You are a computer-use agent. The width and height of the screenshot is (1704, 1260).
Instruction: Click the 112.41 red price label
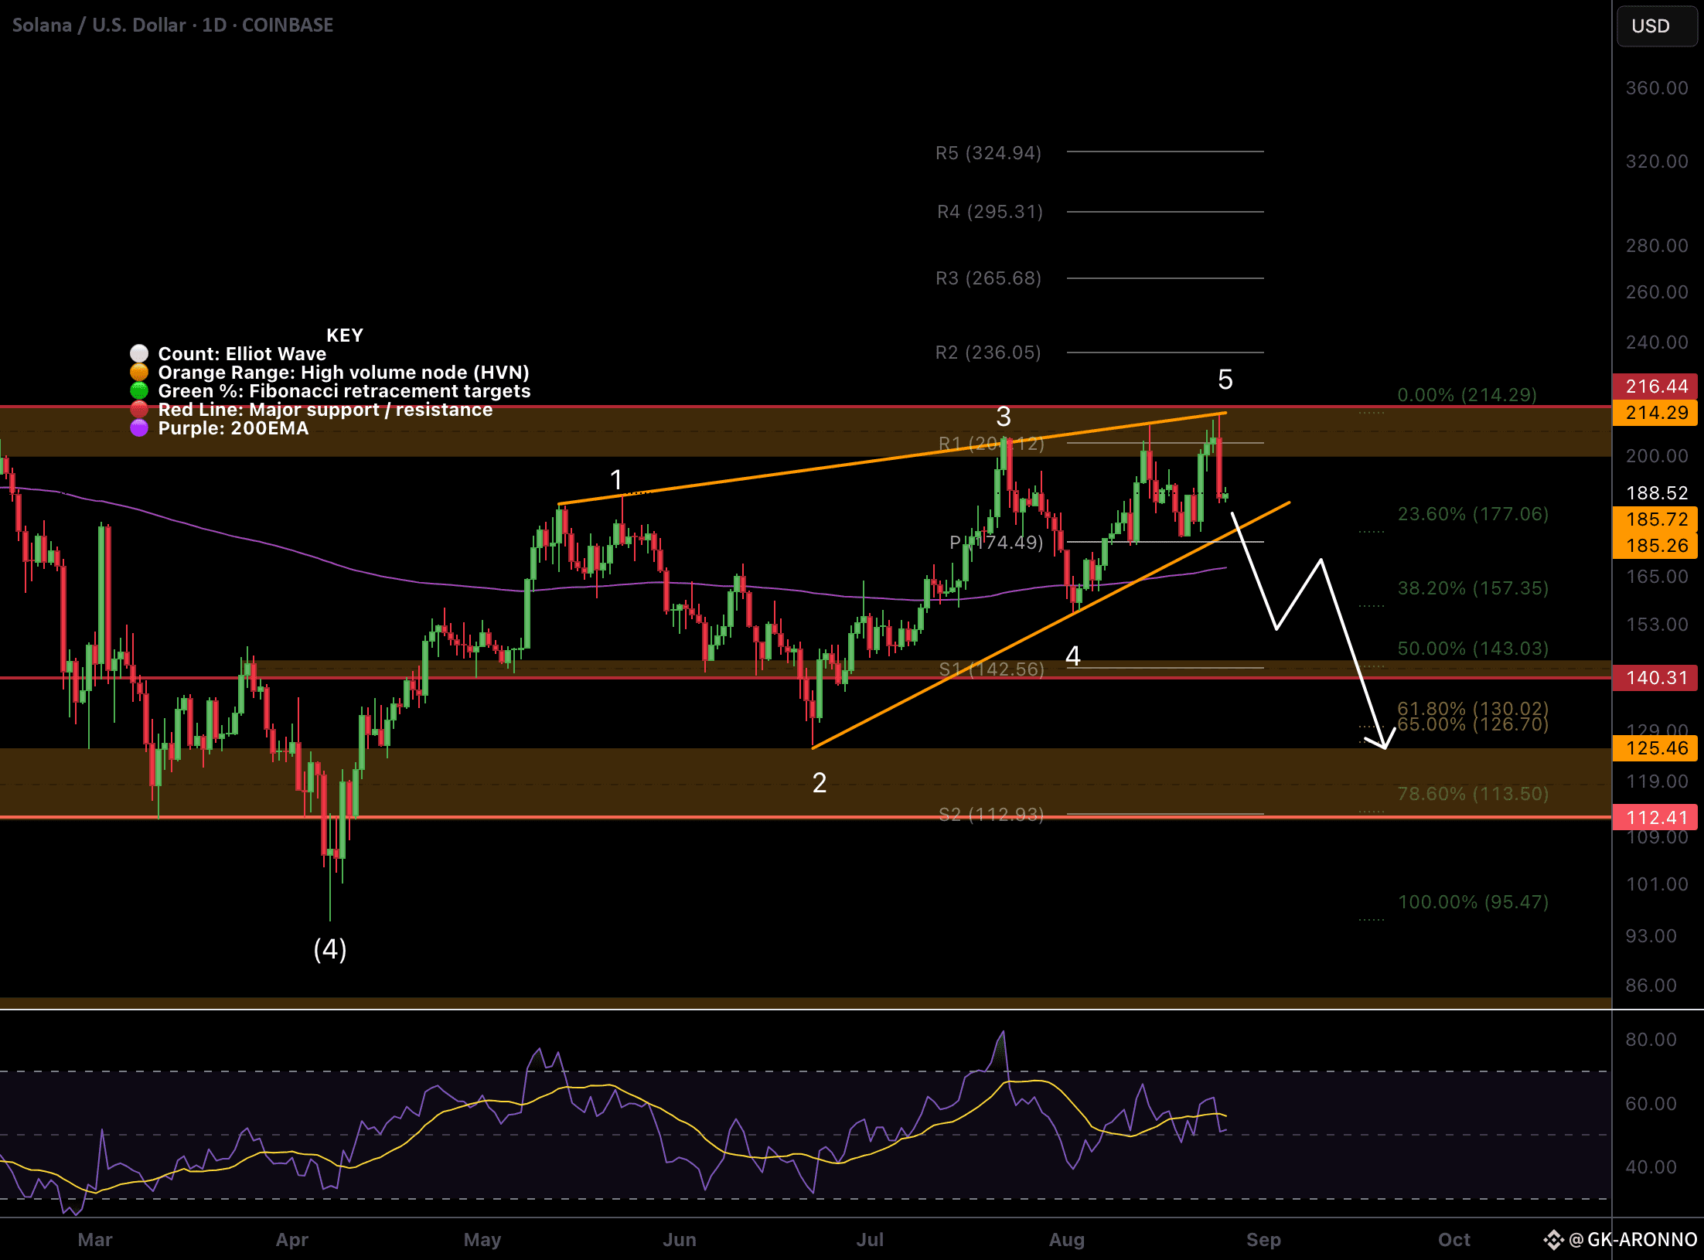pos(1655,818)
